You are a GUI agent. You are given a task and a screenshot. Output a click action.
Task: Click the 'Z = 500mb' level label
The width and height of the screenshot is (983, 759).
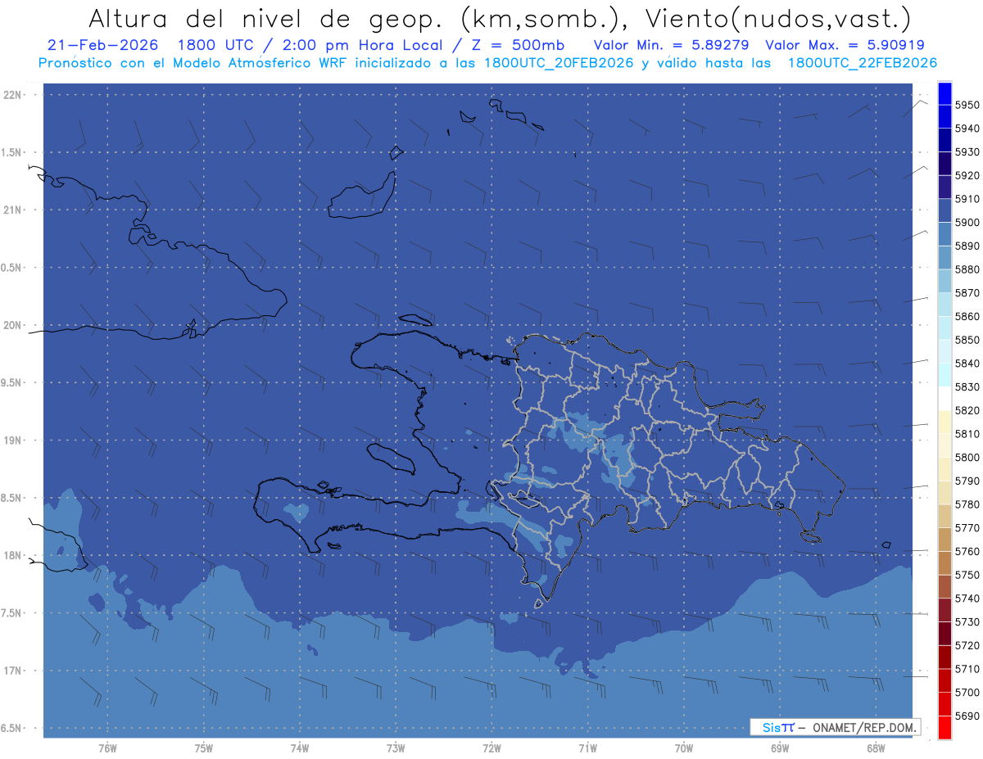pyautogui.click(x=518, y=45)
